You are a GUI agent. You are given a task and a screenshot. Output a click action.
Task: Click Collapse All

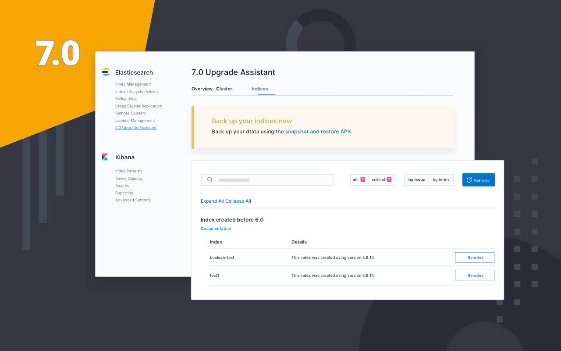[238, 201]
